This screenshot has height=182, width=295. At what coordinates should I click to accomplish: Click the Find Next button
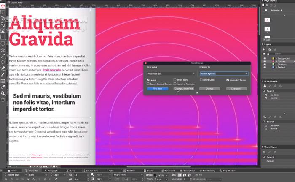click(x=158, y=89)
